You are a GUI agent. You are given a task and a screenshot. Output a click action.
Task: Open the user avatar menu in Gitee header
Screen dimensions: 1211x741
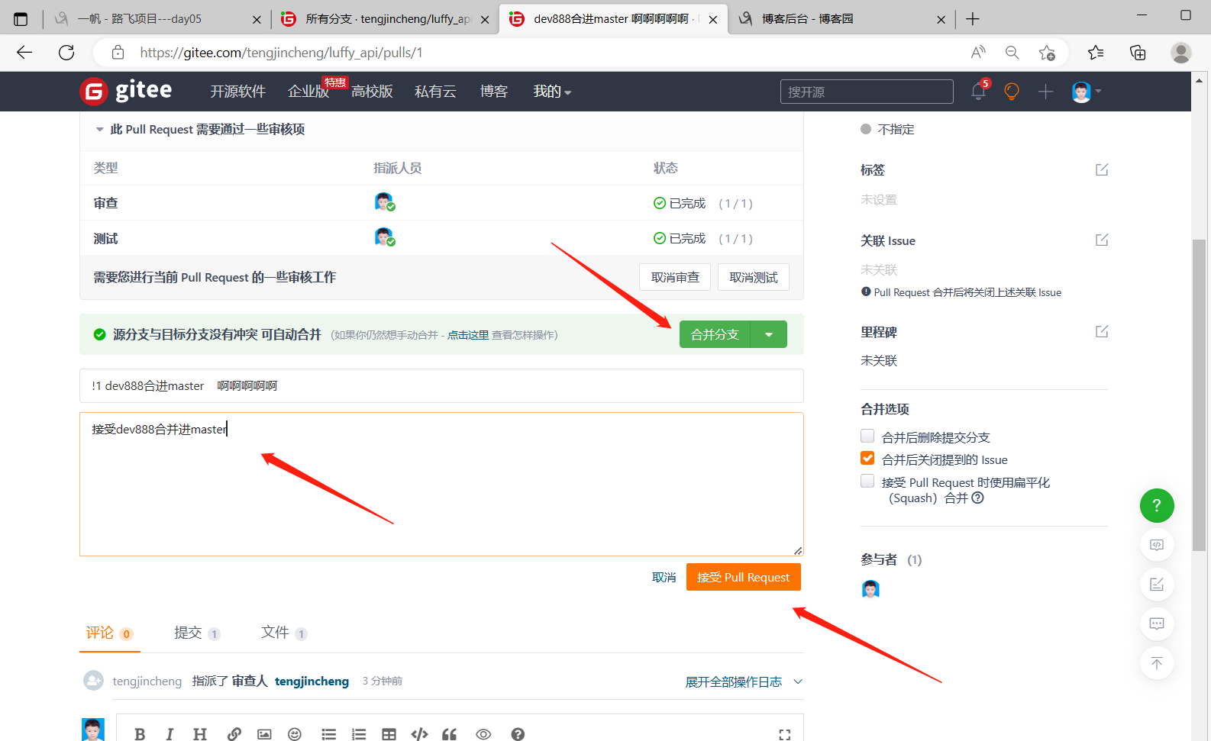pyautogui.click(x=1086, y=92)
